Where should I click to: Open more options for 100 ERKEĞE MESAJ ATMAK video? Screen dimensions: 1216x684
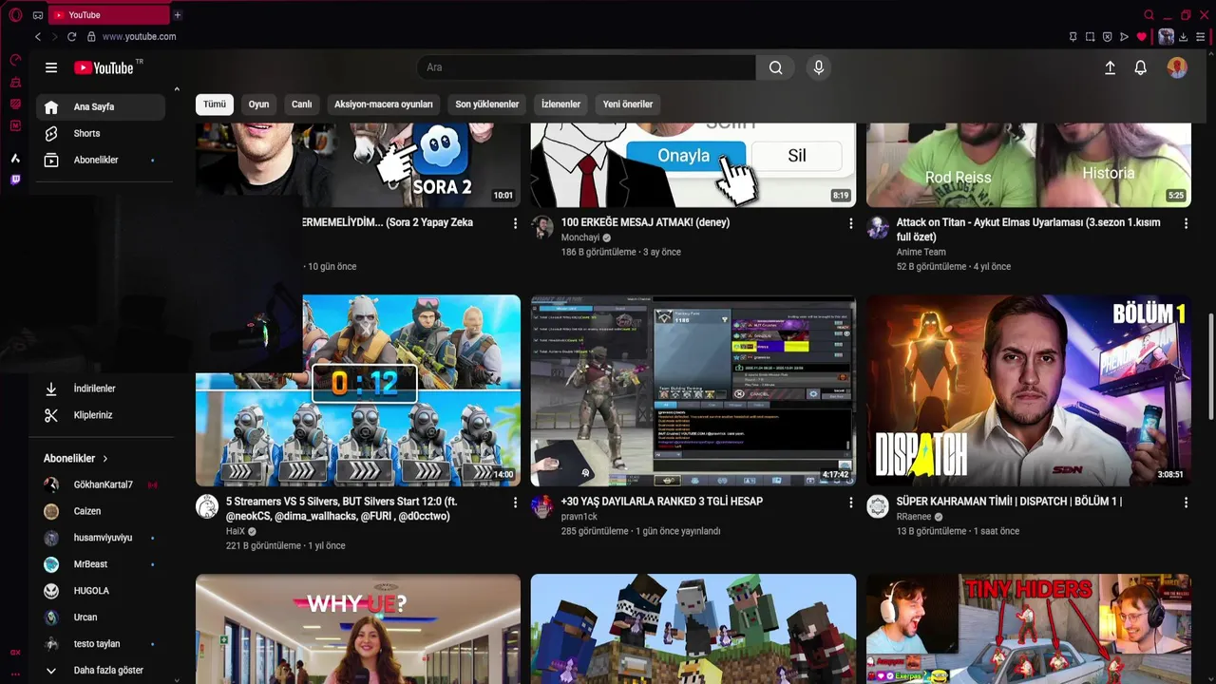(850, 223)
